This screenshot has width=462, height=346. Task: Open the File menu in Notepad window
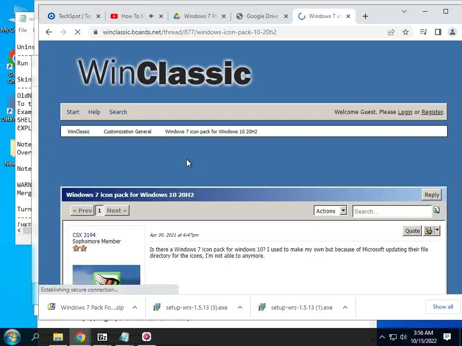tap(23, 30)
